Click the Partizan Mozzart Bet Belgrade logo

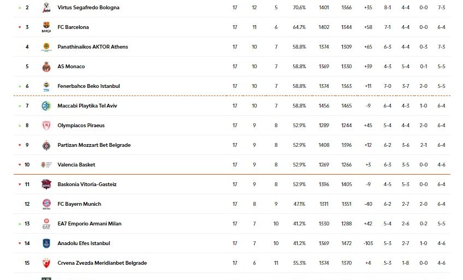click(x=46, y=145)
